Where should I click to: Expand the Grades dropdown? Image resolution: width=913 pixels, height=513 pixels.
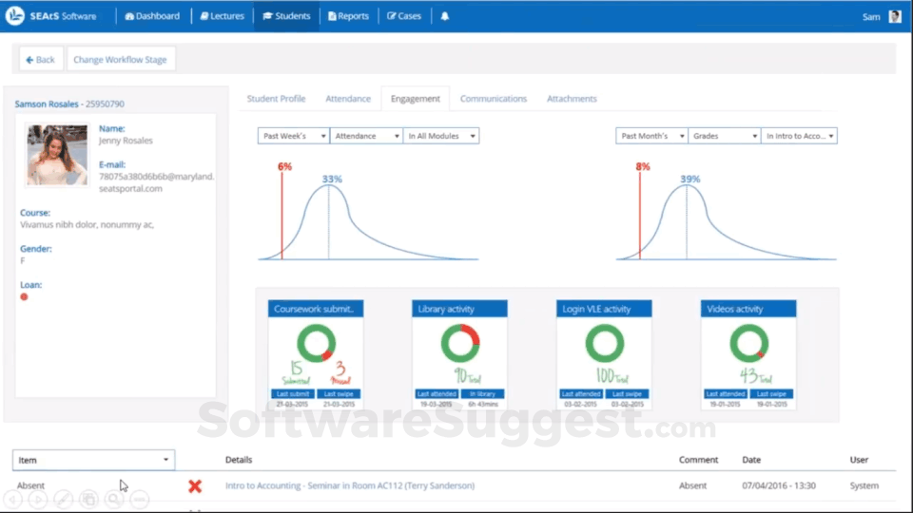point(725,136)
